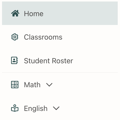Select the English label in sidebar
120x120 pixels.
pyautogui.click(x=36, y=109)
